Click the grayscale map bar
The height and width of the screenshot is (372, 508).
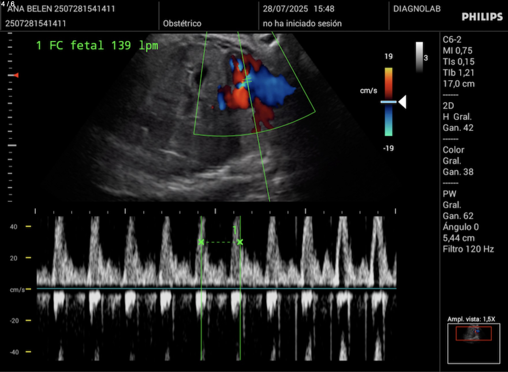click(x=419, y=57)
